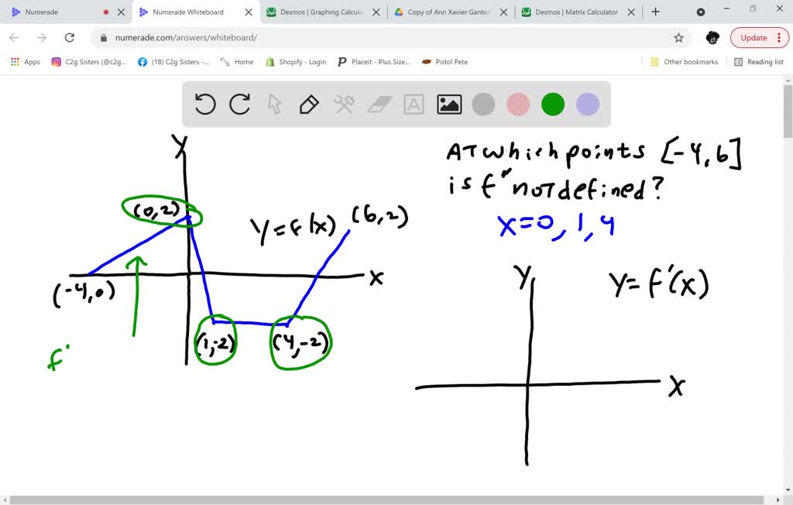Pick the green color swatch
Viewport: 793px width, 505px height.
[552, 105]
